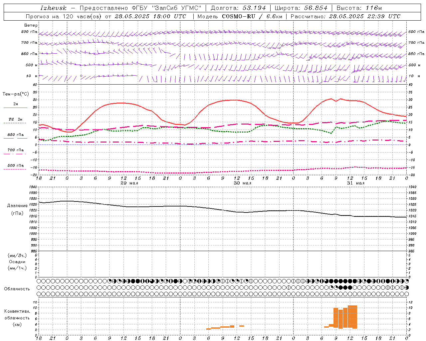Click the '29 мая' date label

[x=129, y=183]
